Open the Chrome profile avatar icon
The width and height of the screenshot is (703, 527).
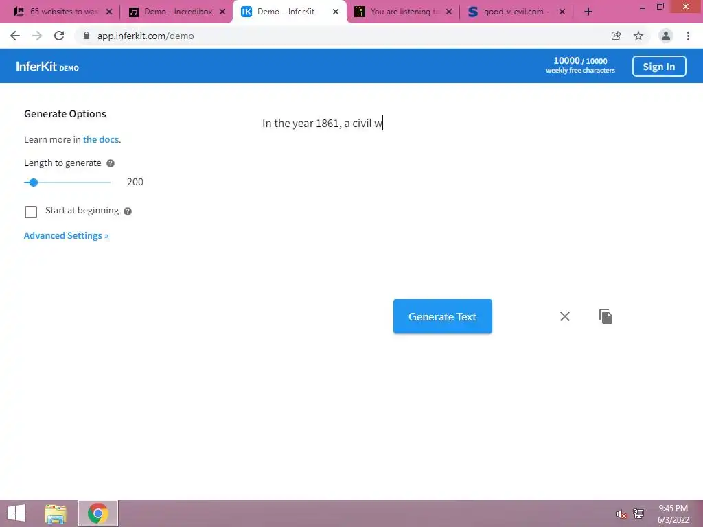pyautogui.click(x=666, y=36)
